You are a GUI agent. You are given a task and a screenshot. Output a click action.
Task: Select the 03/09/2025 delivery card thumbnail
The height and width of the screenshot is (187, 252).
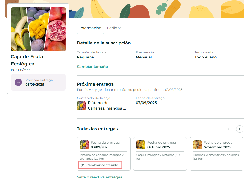(x=84, y=145)
